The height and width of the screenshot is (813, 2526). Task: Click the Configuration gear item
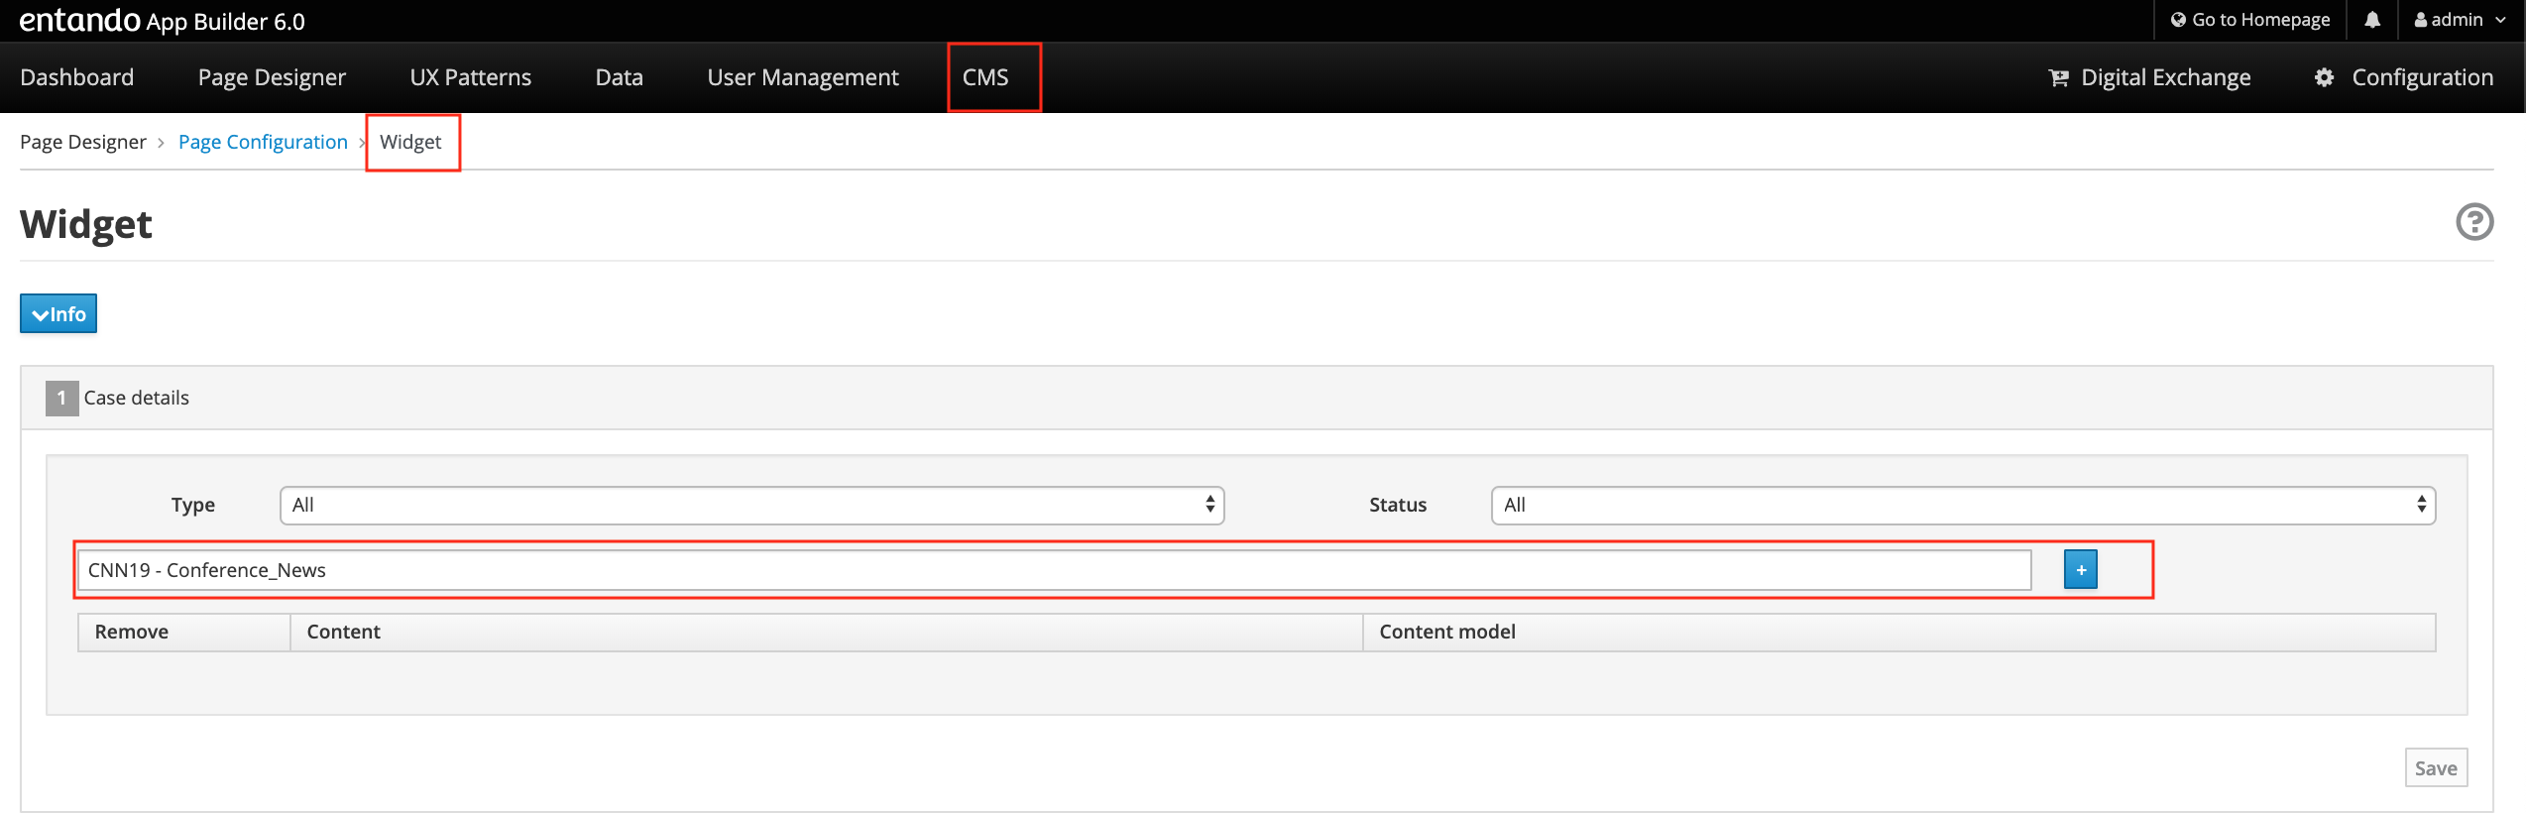tap(2403, 77)
